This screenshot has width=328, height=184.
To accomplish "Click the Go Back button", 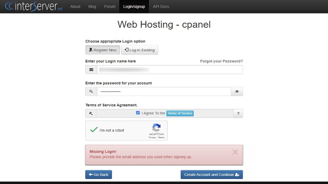I will click(98, 174).
